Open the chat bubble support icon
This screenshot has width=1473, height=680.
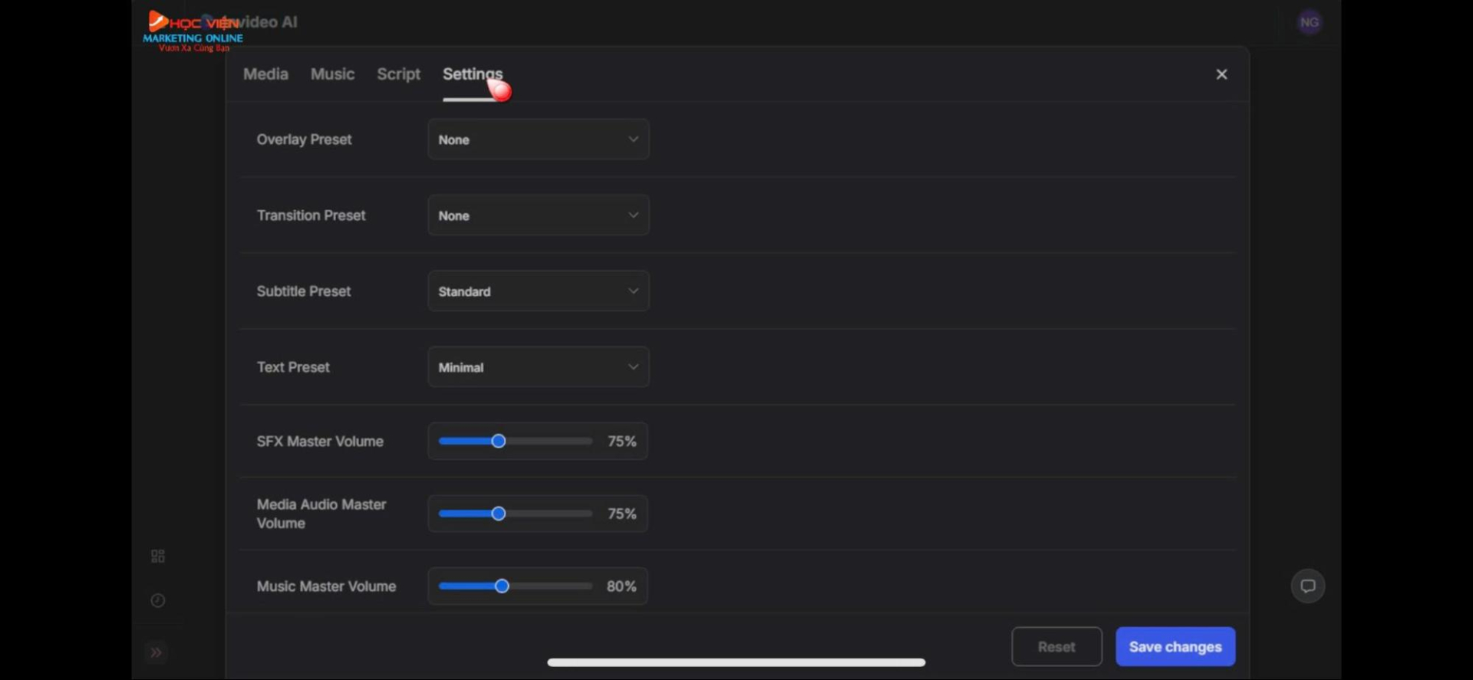click(x=1308, y=586)
